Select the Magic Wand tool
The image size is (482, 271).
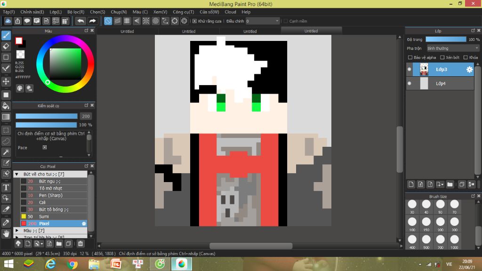[x=6, y=152]
